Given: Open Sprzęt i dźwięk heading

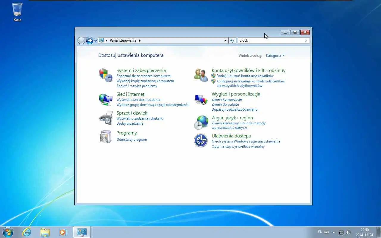Looking at the screenshot, I should coord(132,113).
